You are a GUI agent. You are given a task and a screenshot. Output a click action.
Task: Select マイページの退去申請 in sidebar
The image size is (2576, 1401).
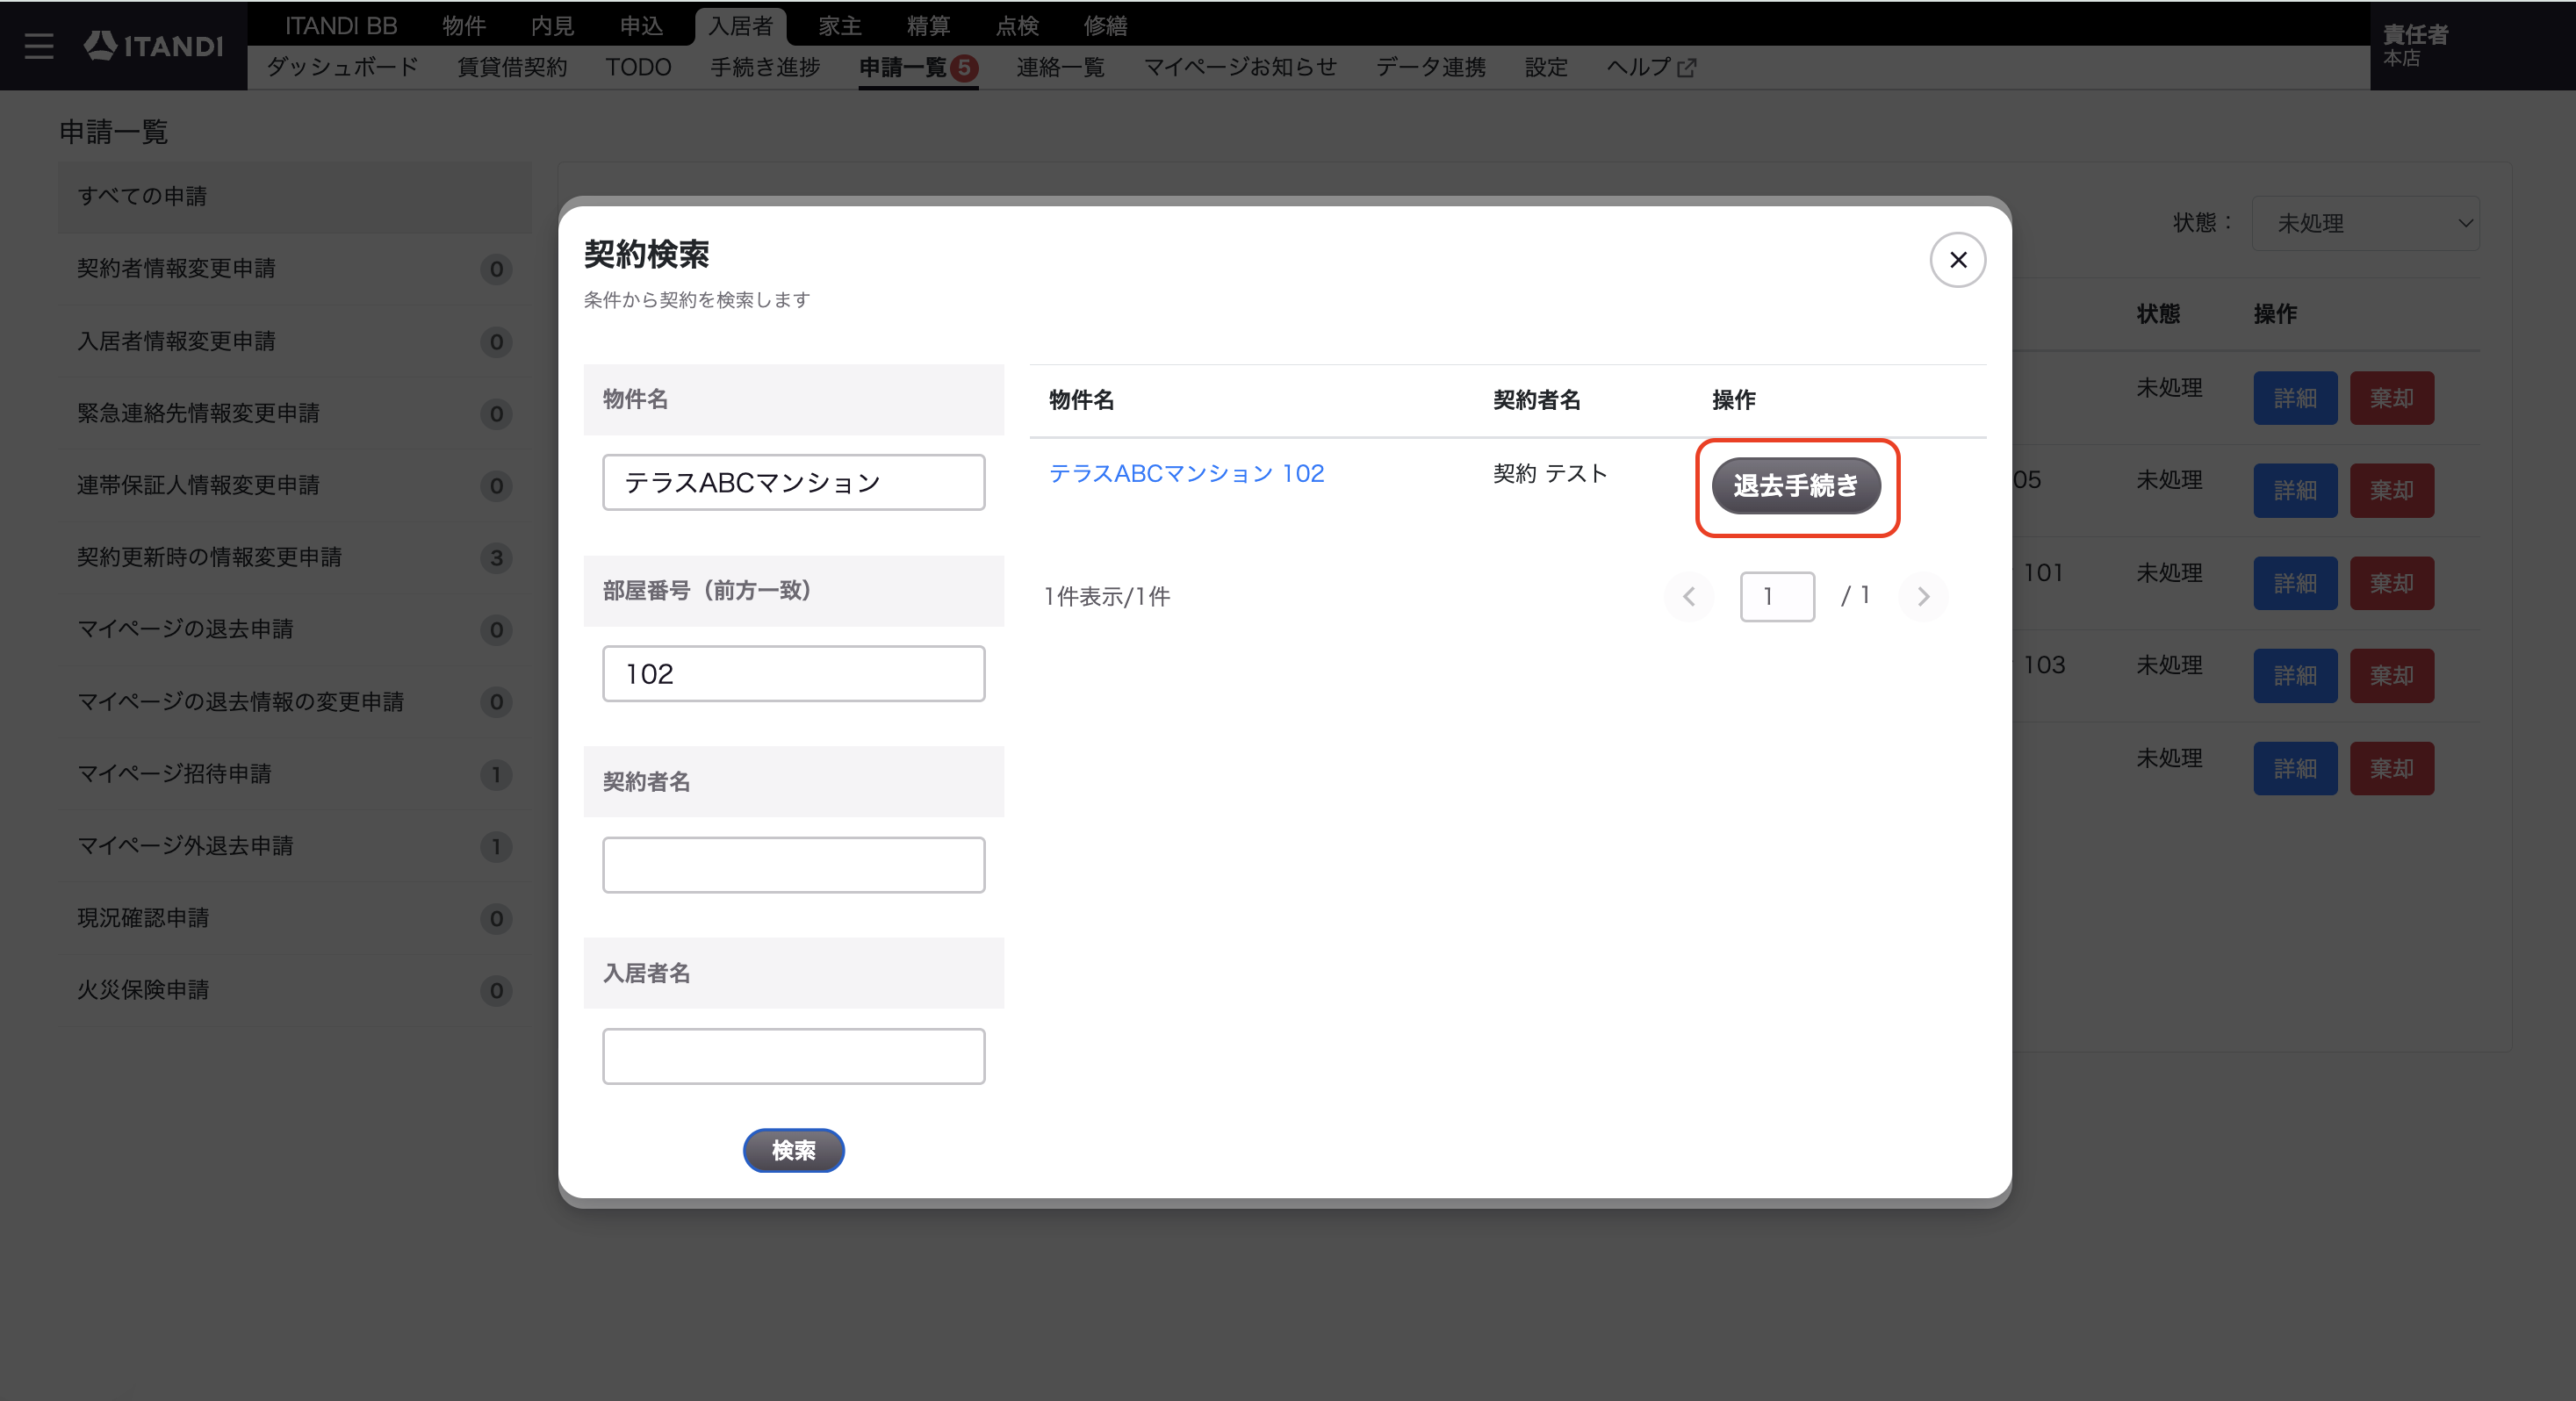tap(295, 630)
